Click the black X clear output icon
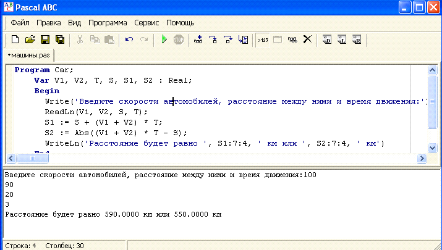Screen dimensions: 442x250 pyautogui.click(x=307, y=40)
